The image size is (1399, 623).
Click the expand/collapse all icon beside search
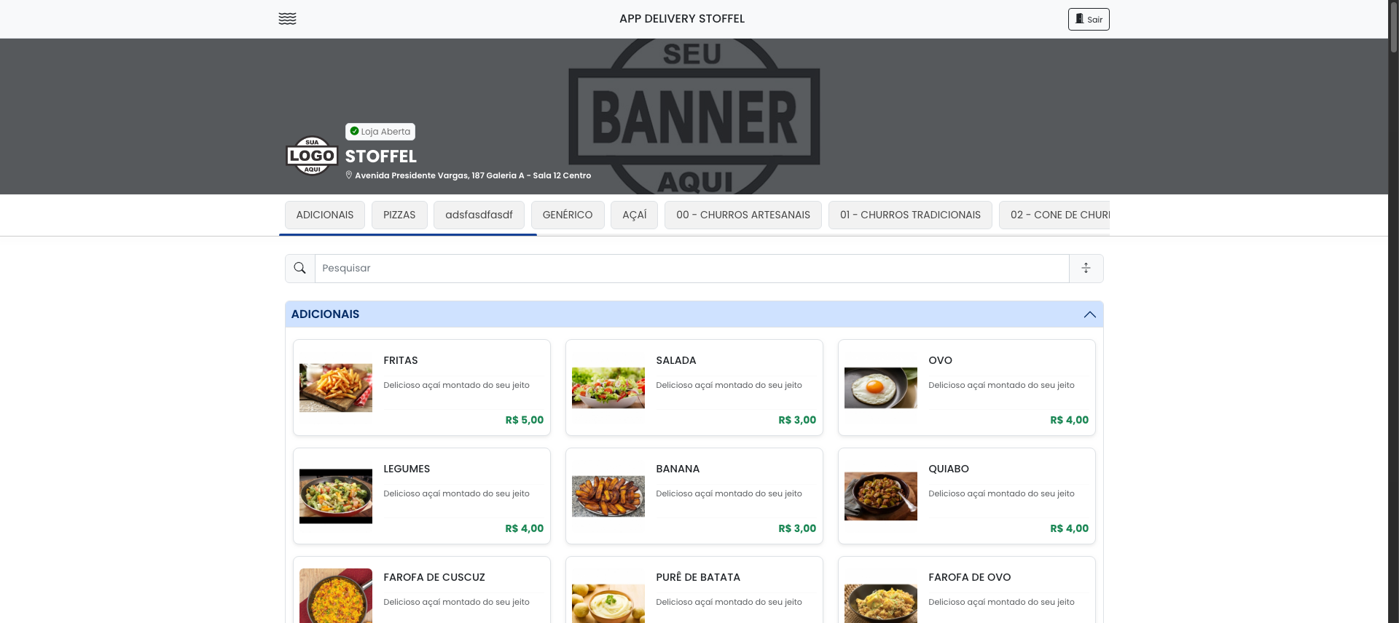[x=1086, y=269]
